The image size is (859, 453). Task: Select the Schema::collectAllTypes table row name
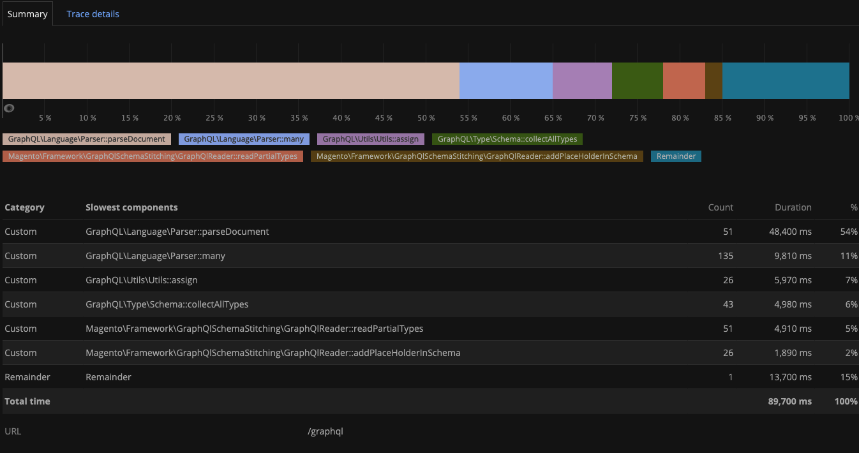pos(167,304)
